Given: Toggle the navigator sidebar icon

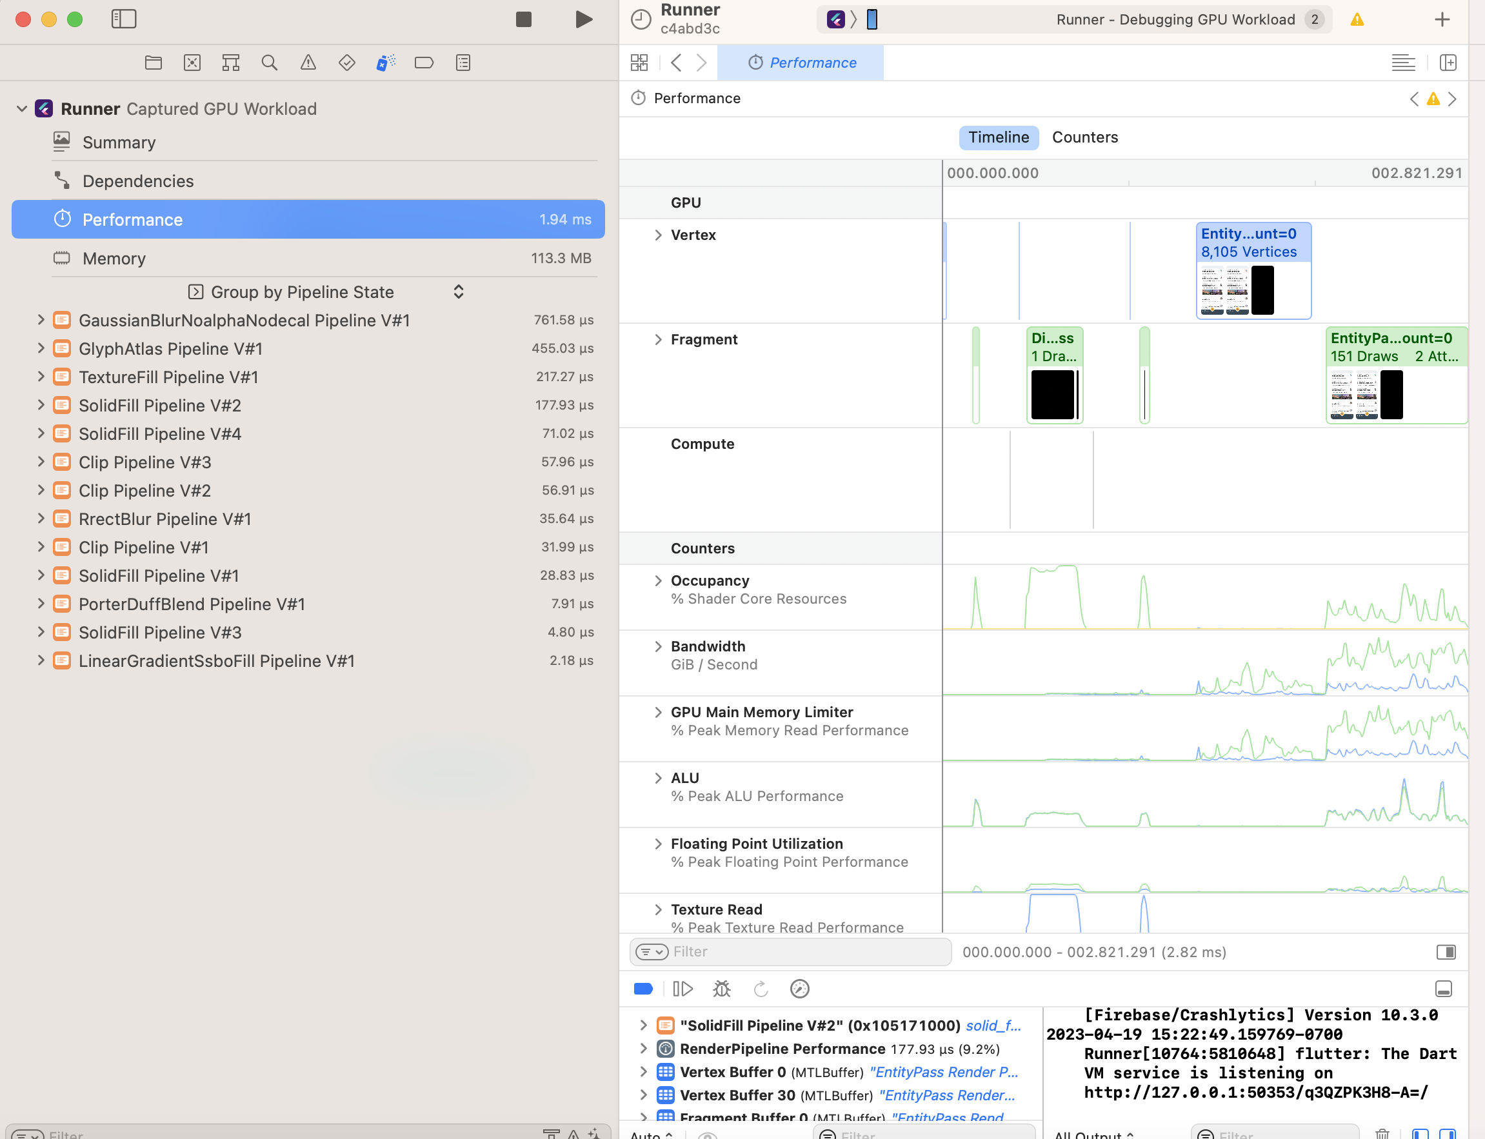Looking at the screenshot, I should [x=123, y=19].
